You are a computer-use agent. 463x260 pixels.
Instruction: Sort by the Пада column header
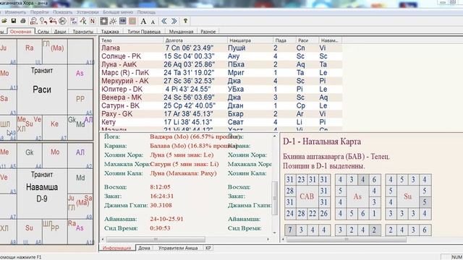pyautogui.click(x=284, y=40)
